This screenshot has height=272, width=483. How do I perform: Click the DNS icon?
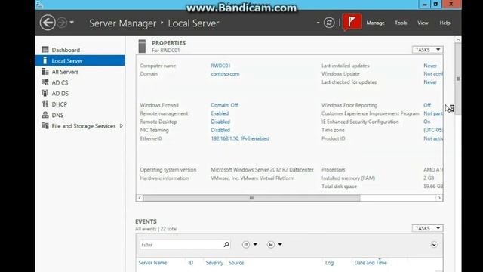45,115
